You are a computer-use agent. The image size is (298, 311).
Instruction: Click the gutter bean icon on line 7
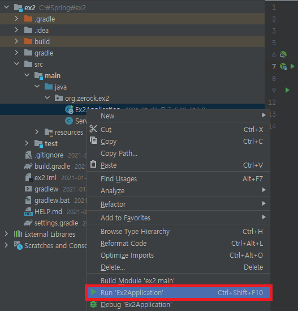283,66
